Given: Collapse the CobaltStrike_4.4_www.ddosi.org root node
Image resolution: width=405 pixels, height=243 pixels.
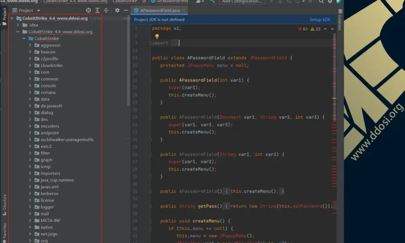Looking at the screenshot, I should pyautogui.click(x=12, y=18).
